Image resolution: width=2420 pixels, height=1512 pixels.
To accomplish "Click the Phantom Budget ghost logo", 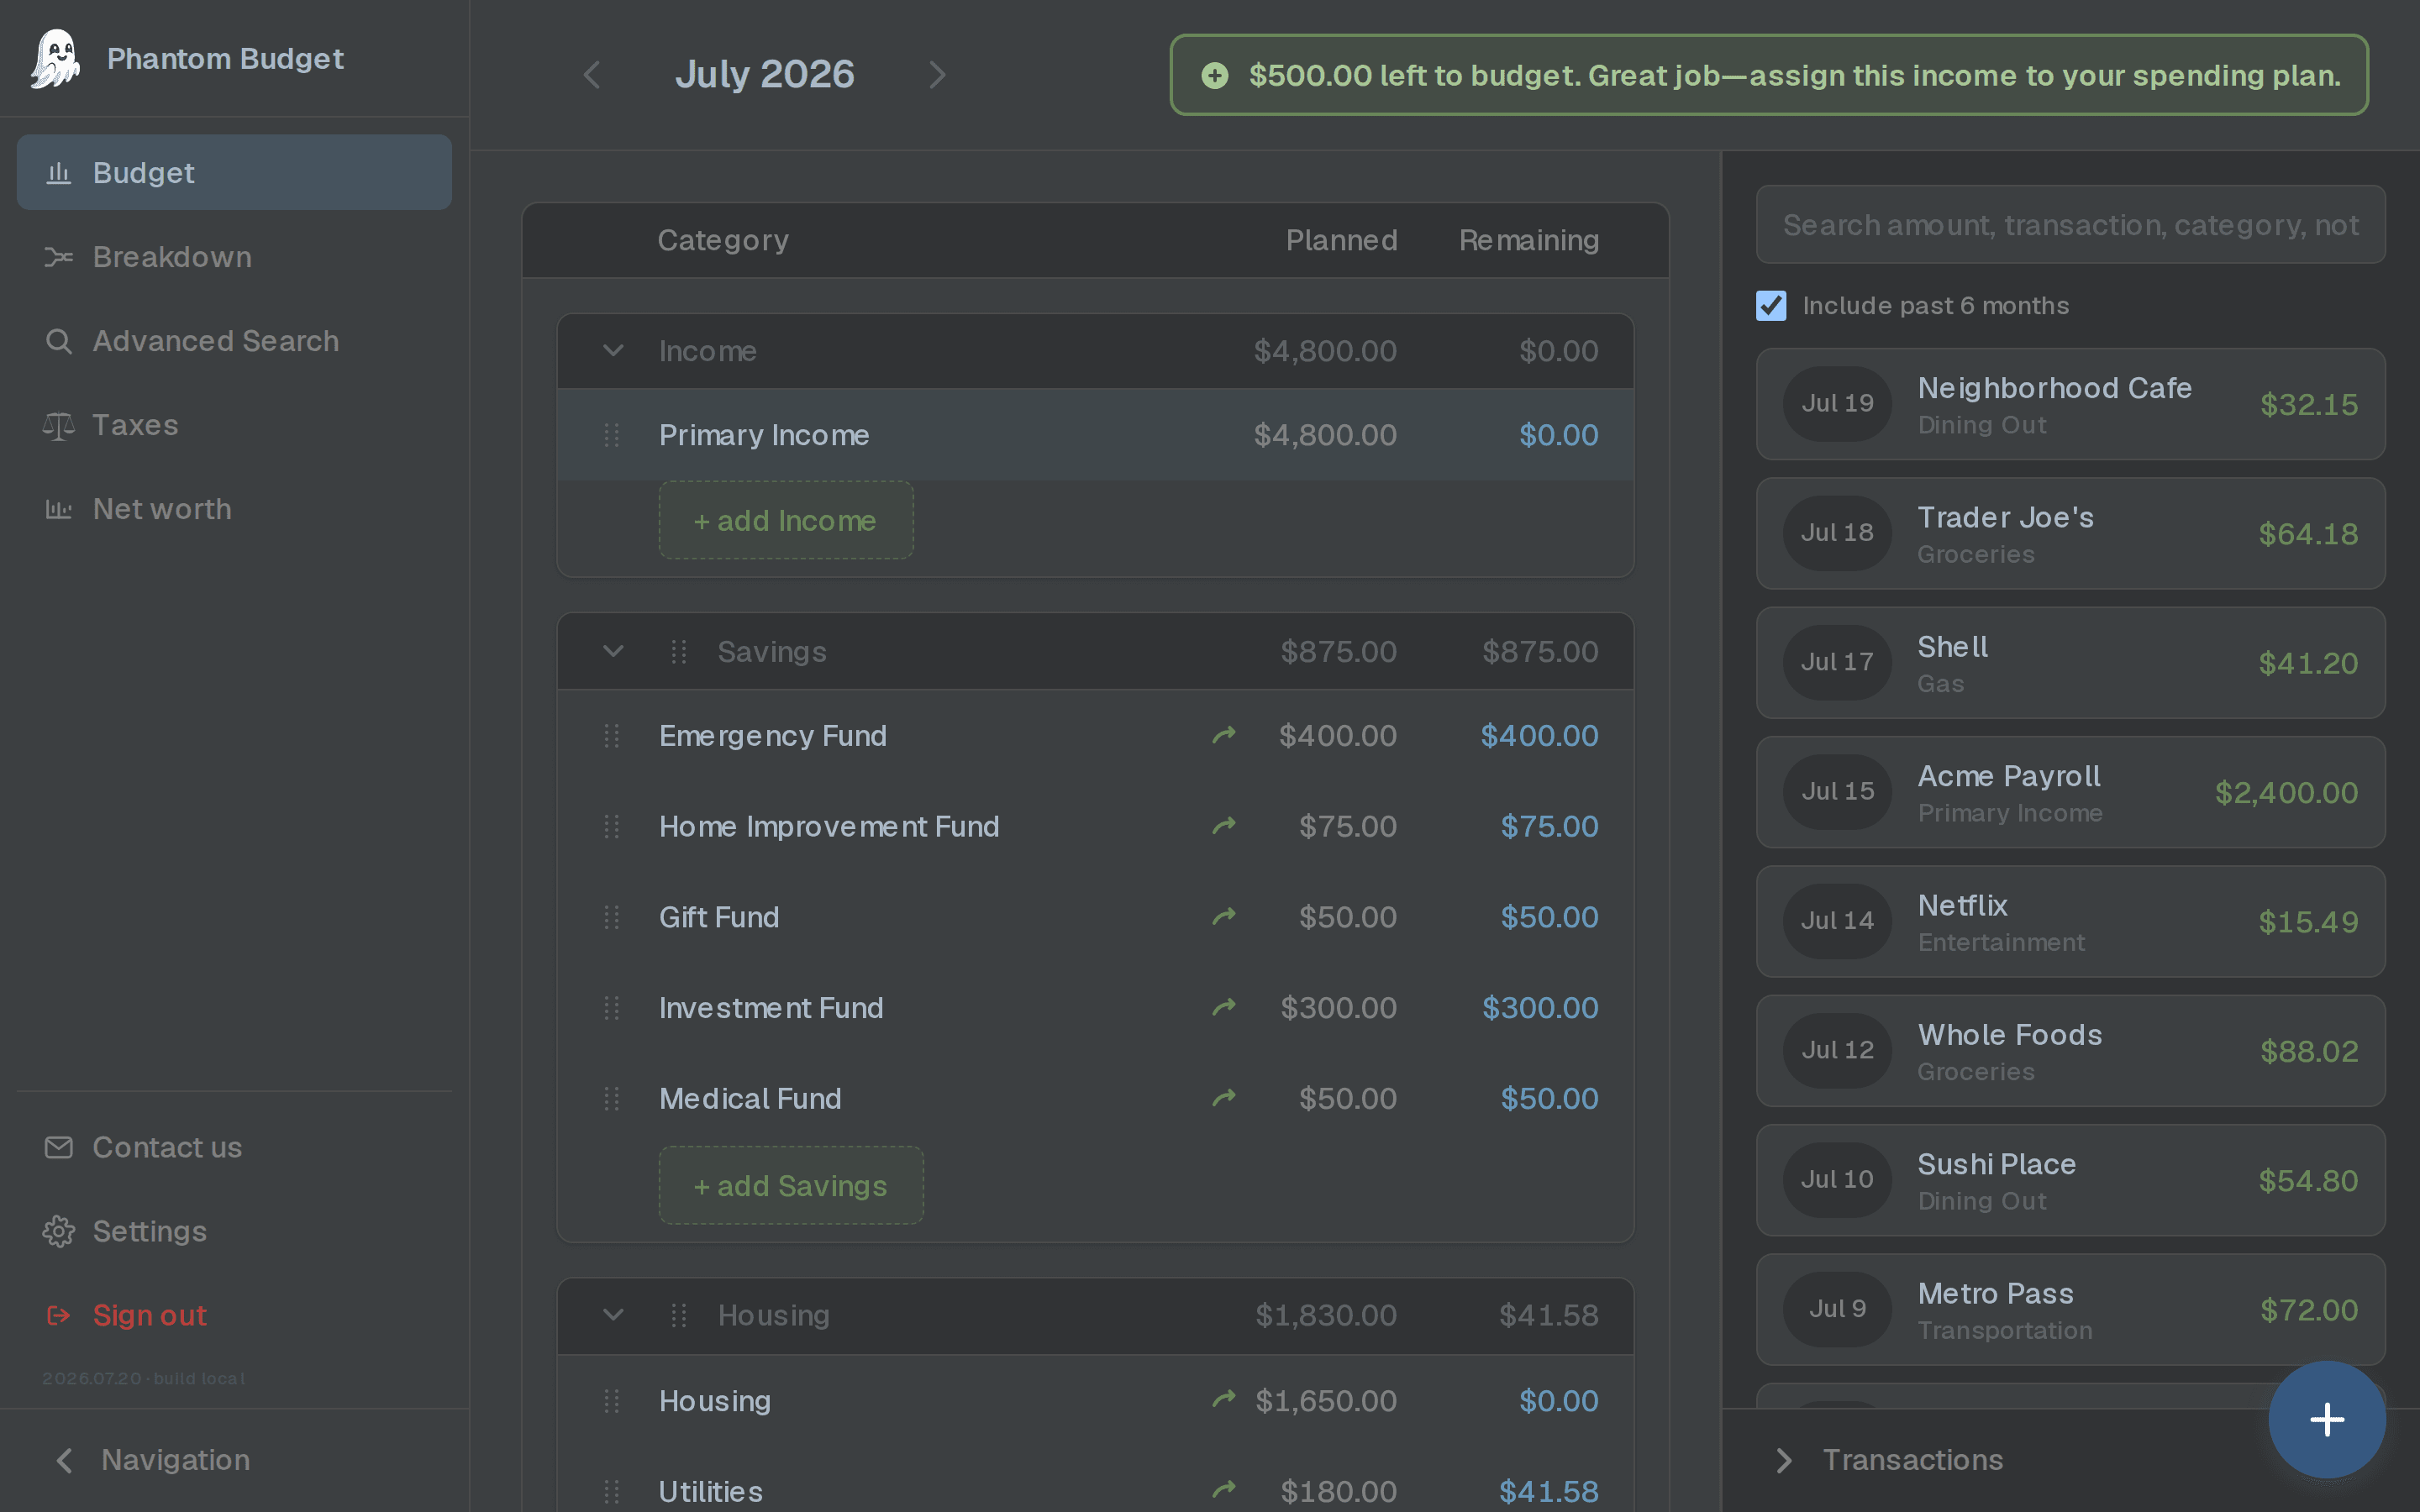I will click(56, 58).
